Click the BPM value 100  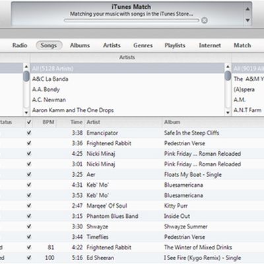click(49, 258)
